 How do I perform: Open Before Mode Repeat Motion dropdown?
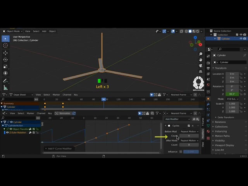pos(189,131)
